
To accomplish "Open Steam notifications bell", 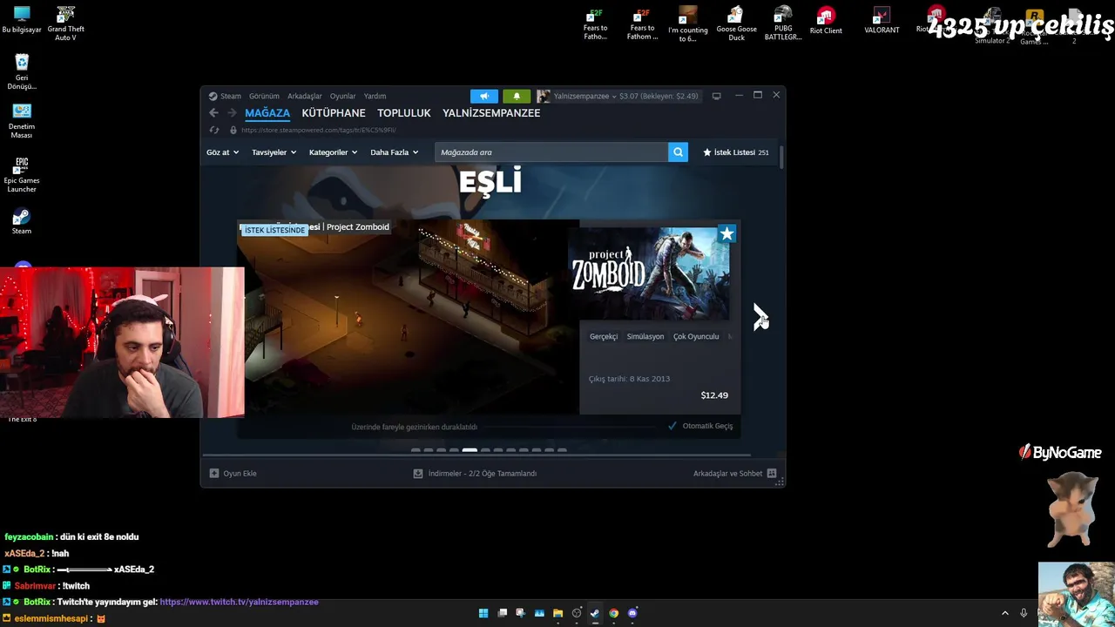I will [517, 96].
